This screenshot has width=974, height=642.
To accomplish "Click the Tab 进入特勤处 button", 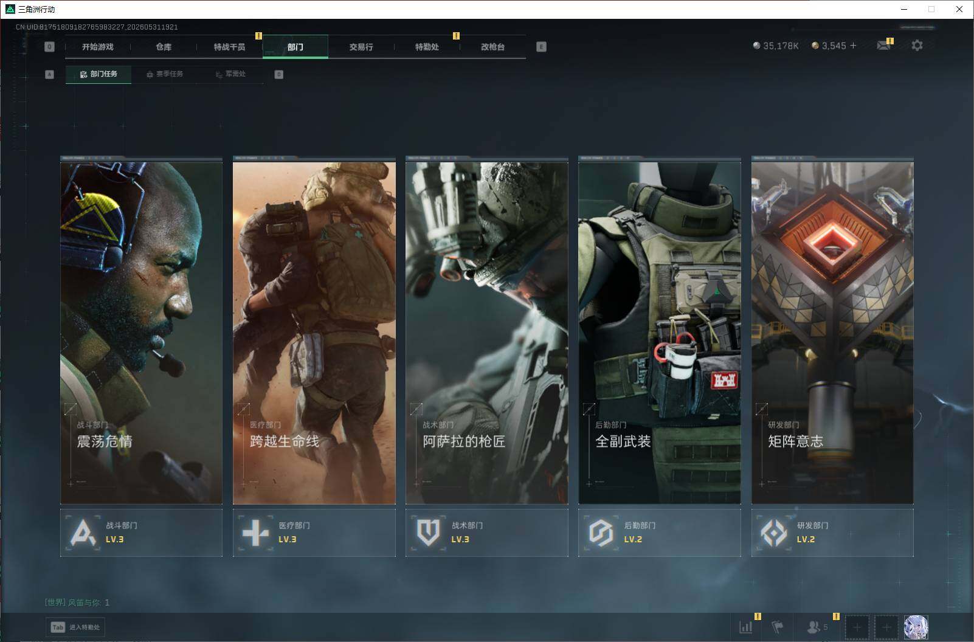I will click(x=75, y=627).
